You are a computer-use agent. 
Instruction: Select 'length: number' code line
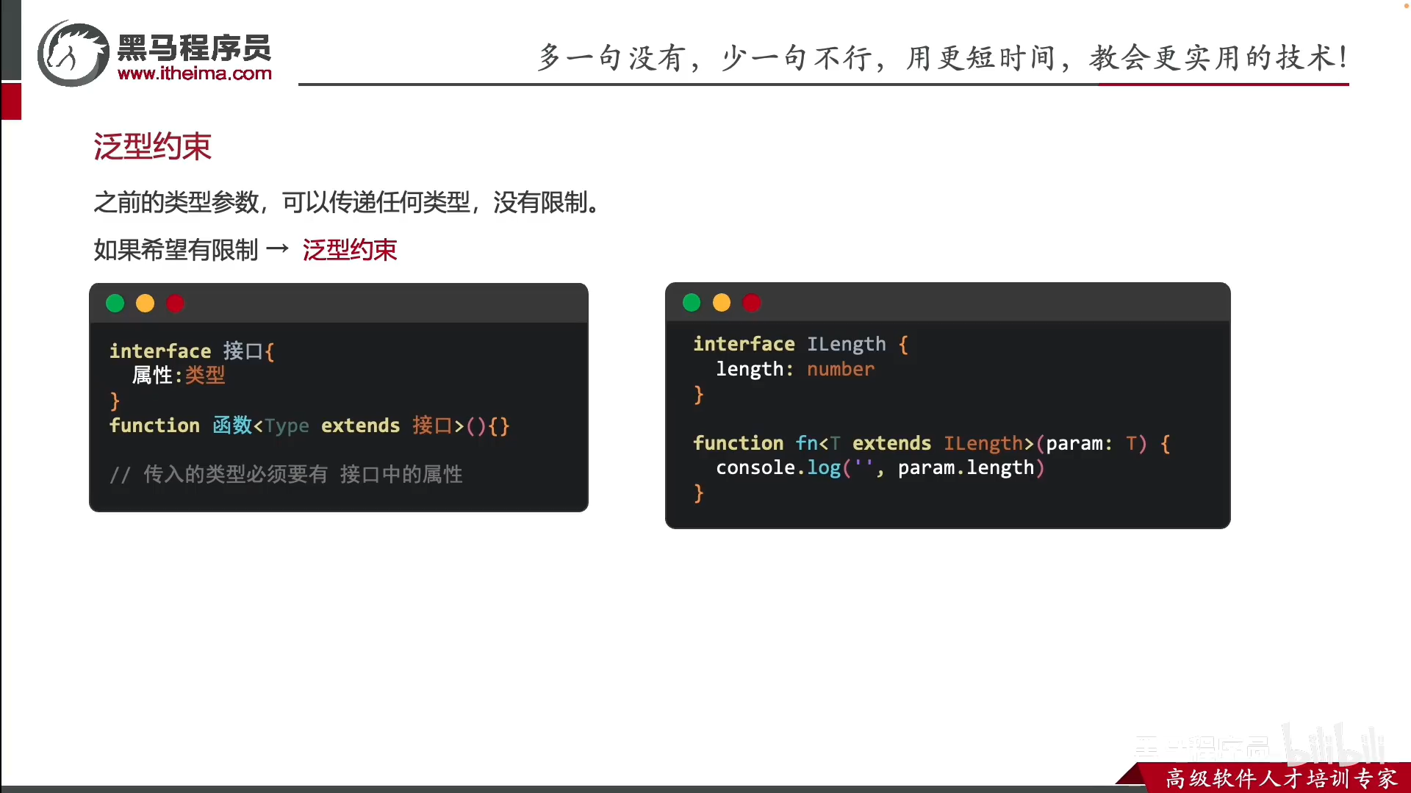[795, 369]
